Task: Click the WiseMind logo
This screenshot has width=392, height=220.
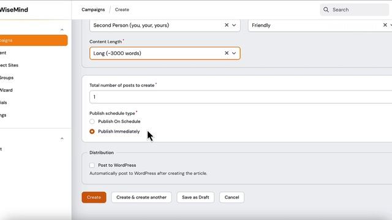Action: pos(13,10)
